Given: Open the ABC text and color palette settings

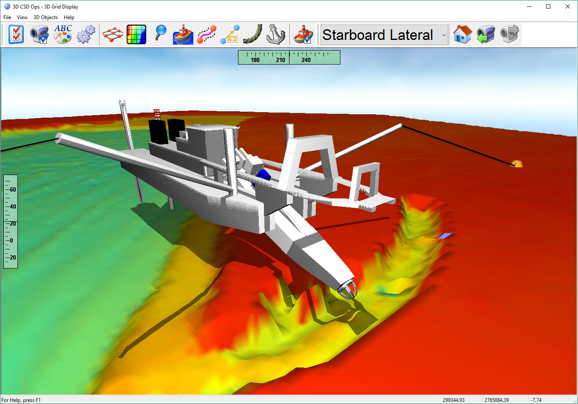Looking at the screenshot, I should coord(63,34).
